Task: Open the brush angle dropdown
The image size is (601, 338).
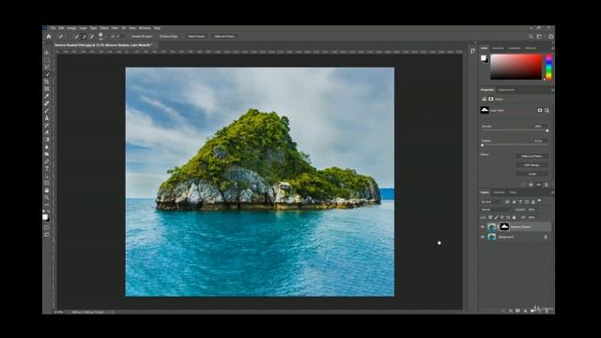Action: click(118, 37)
